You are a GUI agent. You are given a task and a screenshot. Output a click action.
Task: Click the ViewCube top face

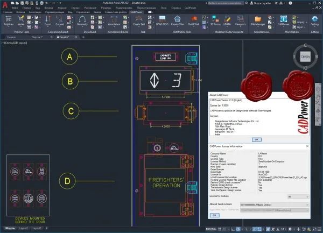point(305,57)
